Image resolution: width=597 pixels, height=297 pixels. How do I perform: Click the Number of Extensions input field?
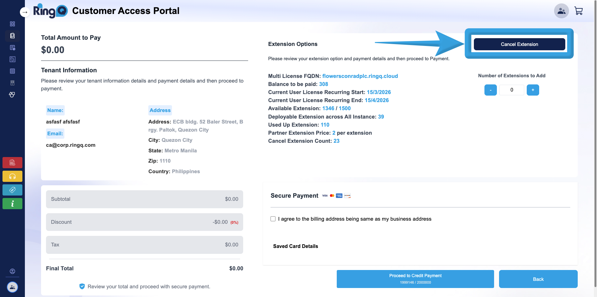click(x=511, y=90)
